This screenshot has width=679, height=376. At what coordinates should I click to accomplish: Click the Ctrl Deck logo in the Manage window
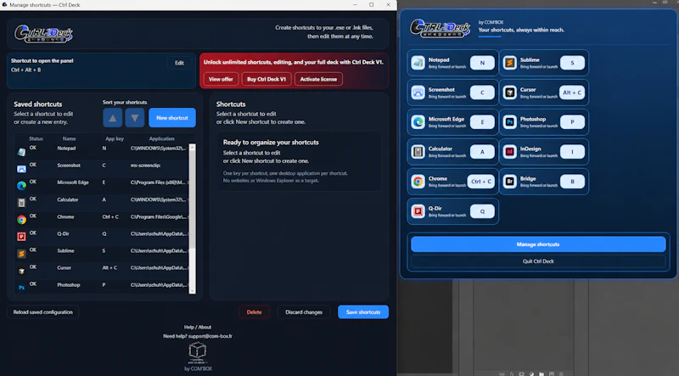44,34
